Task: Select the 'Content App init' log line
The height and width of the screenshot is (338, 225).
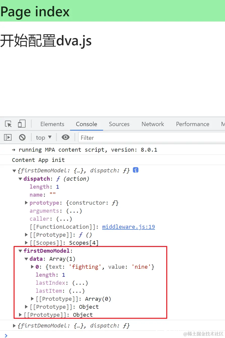Action: coord(38,160)
